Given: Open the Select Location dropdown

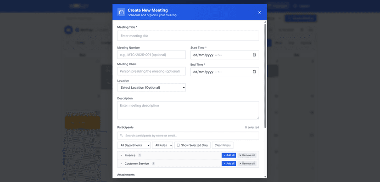Looking at the screenshot, I should (x=151, y=88).
